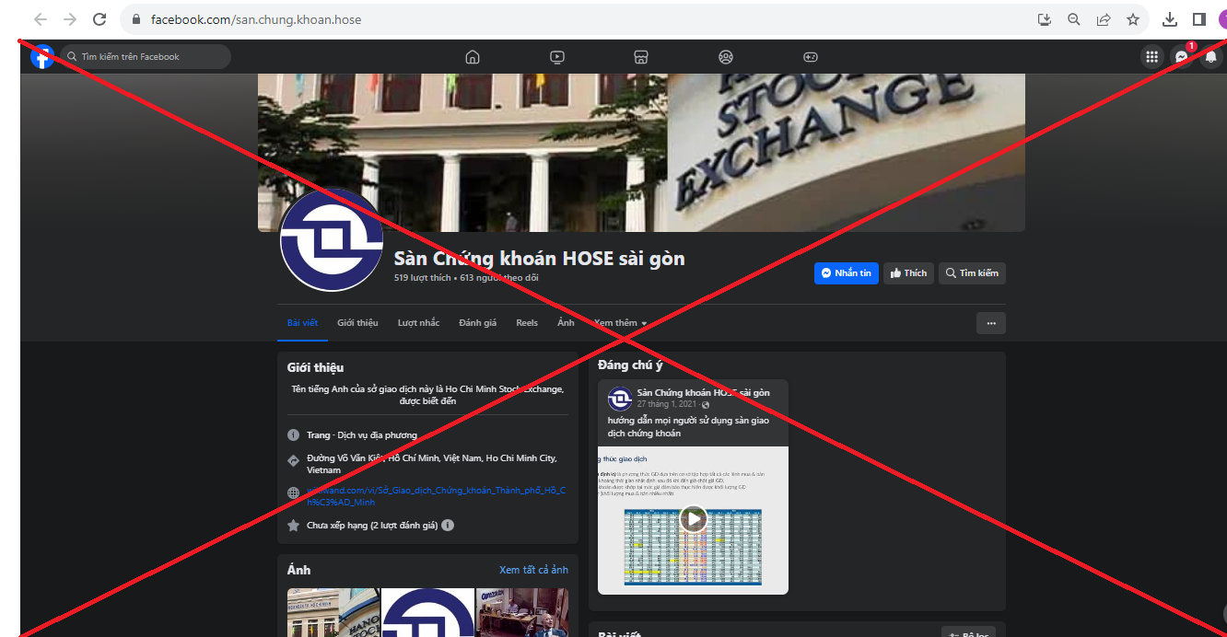Open the apps grid menu icon

tap(1151, 56)
